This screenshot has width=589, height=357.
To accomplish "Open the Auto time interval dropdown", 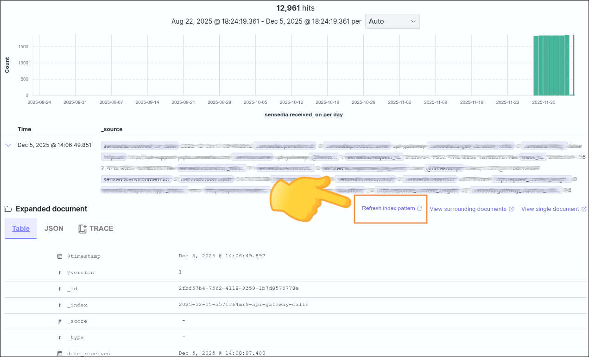I will pyautogui.click(x=392, y=21).
